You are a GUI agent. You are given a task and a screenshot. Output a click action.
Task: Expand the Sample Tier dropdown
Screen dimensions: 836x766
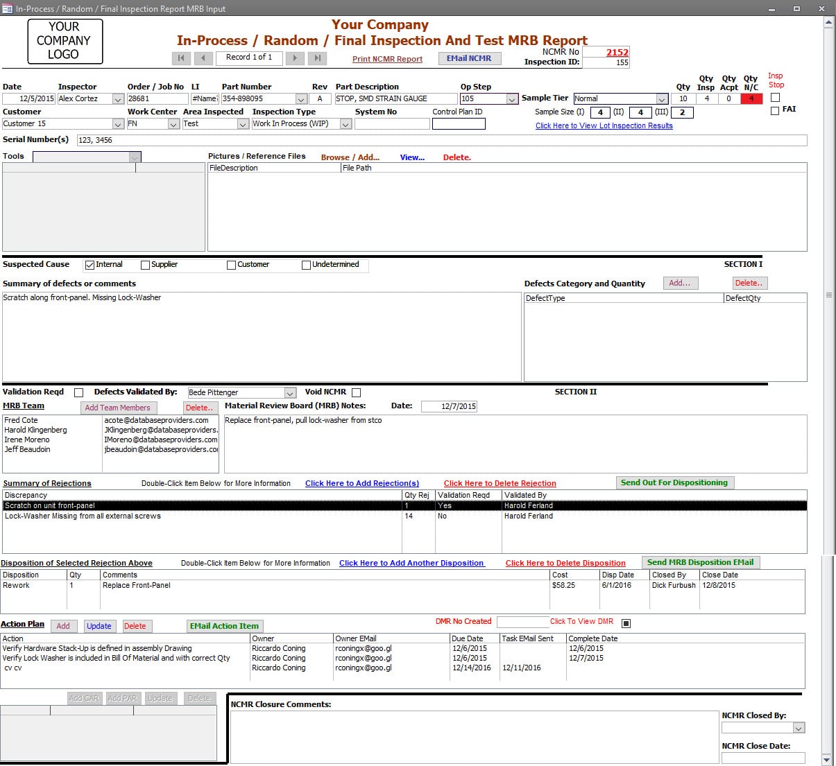tap(662, 99)
